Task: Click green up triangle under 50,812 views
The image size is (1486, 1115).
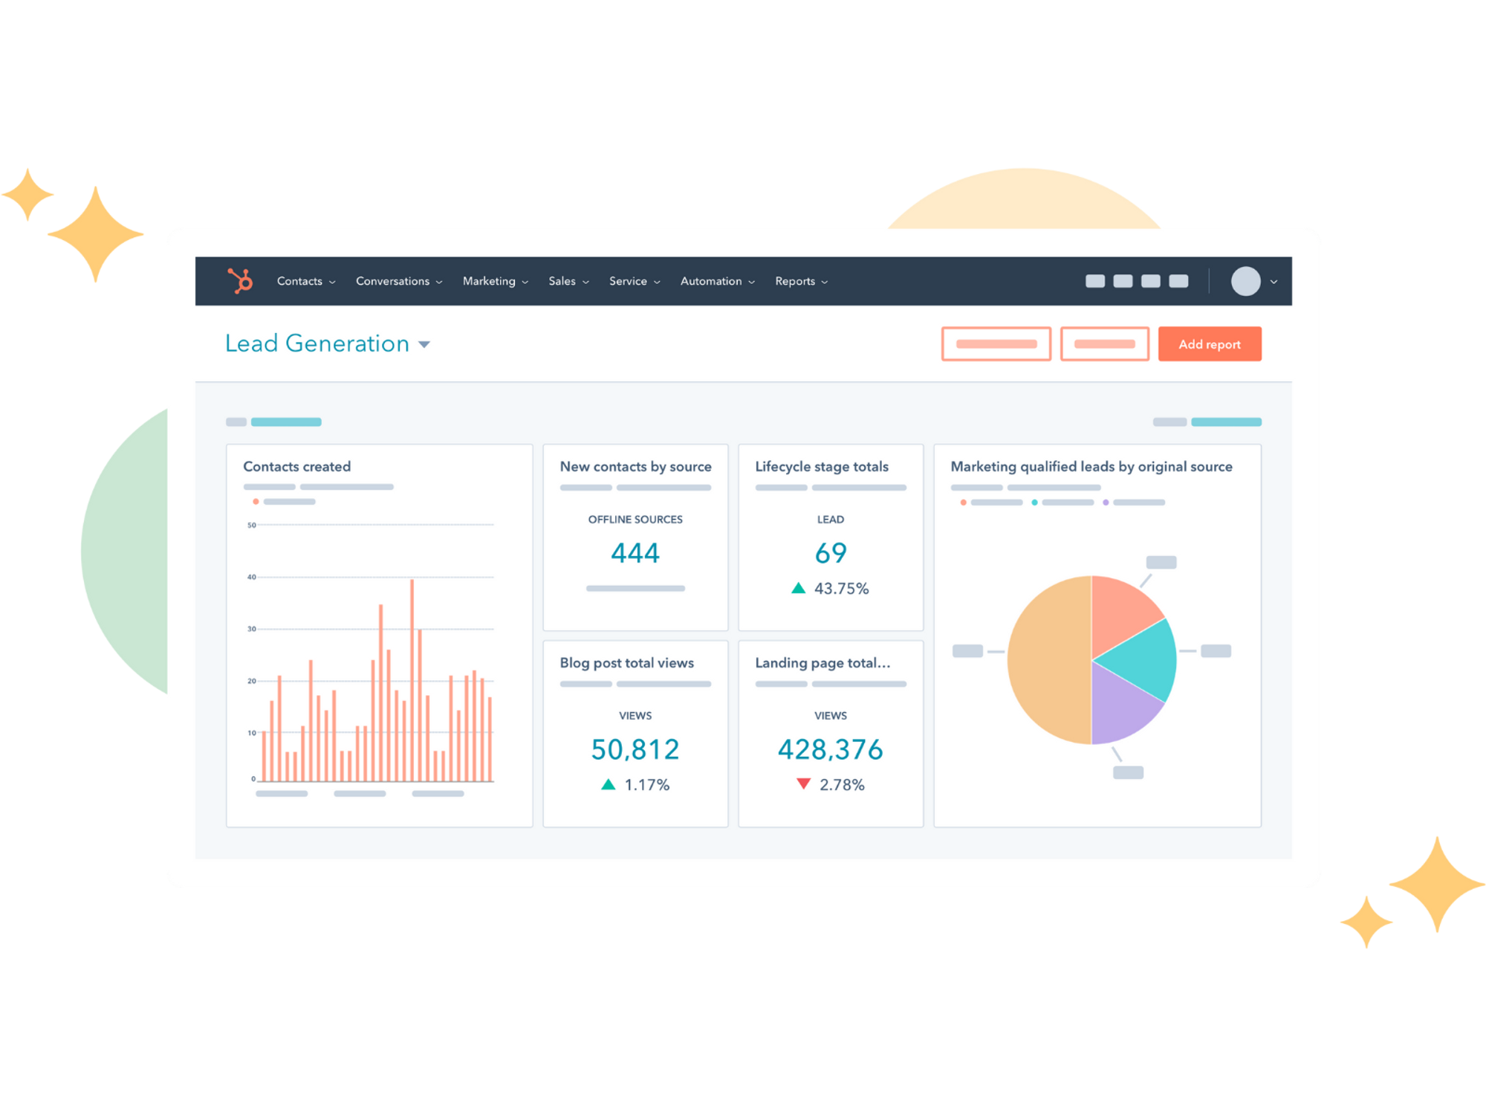Action: (x=608, y=784)
